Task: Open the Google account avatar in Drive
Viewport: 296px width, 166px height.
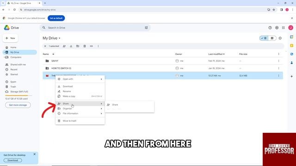Action: [291, 28]
